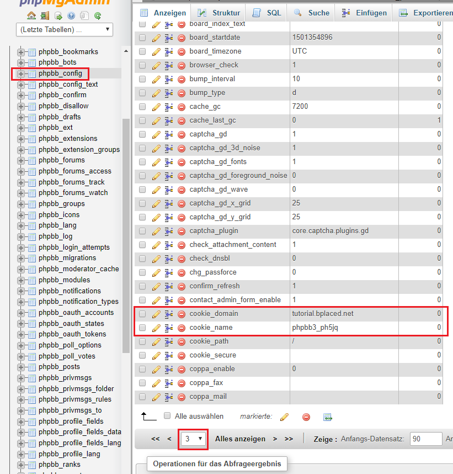The width and height of the screenshot is (453, 474).
Task: Click the phpMyAdmin home icon
Action: (x=31, y=15)
